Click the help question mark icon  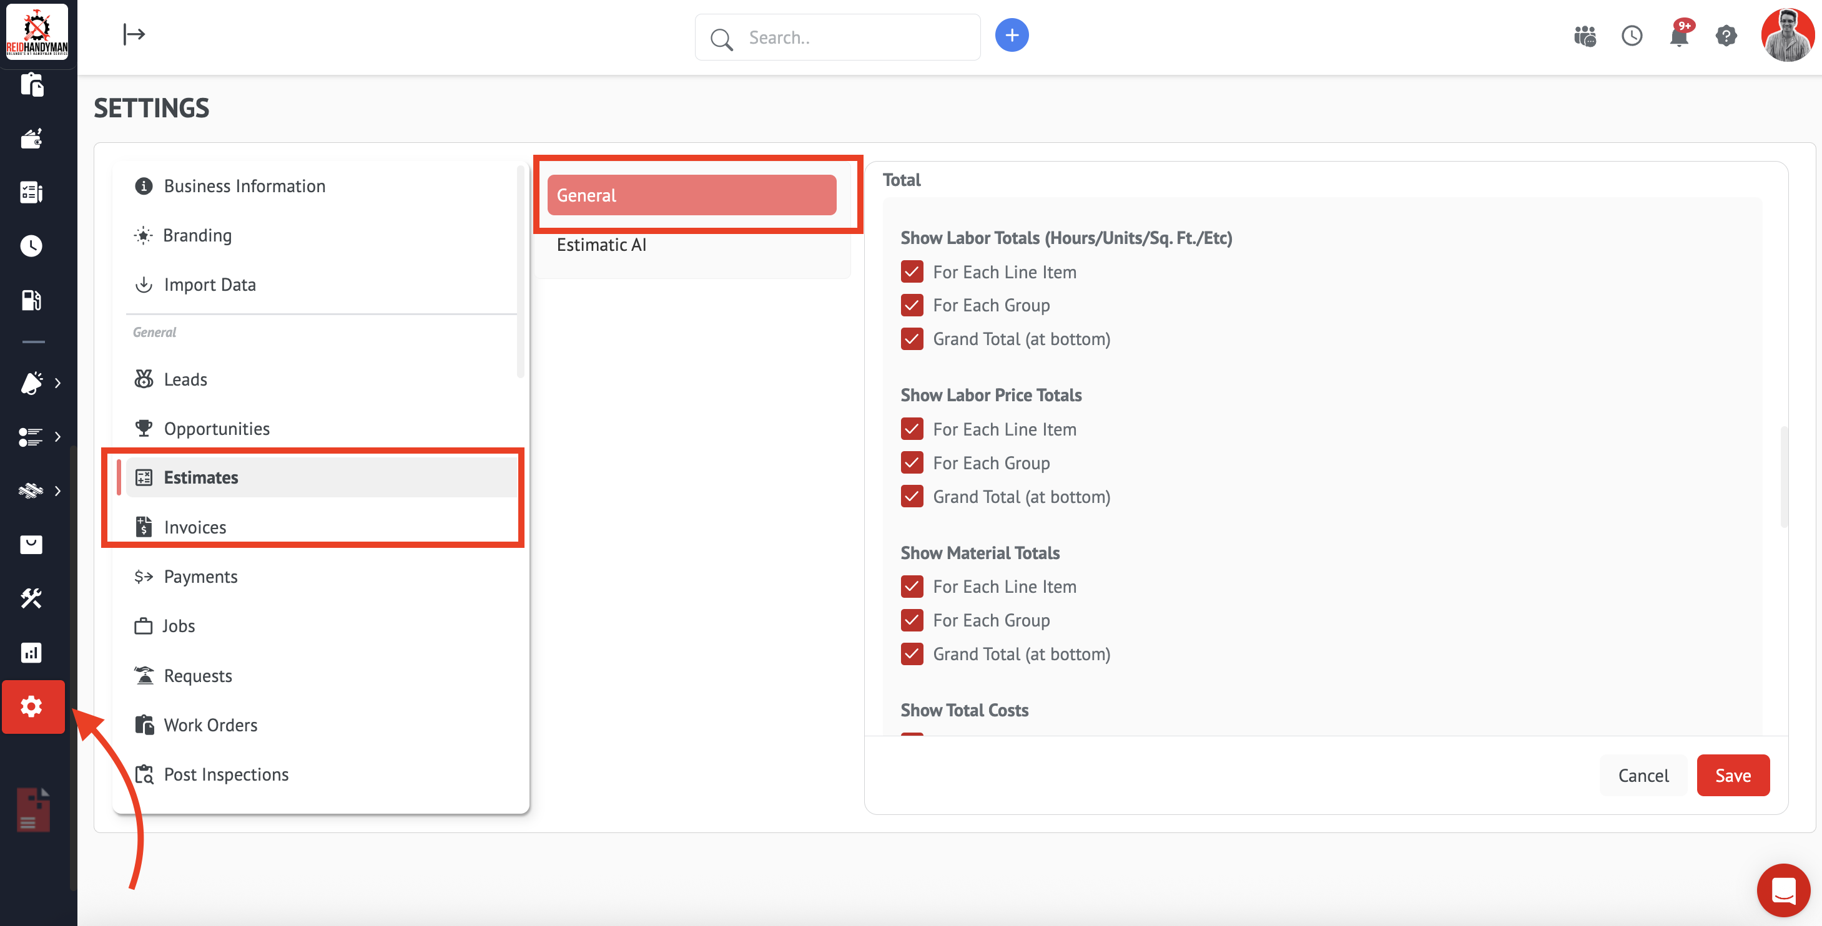[x=1726, y=36]
